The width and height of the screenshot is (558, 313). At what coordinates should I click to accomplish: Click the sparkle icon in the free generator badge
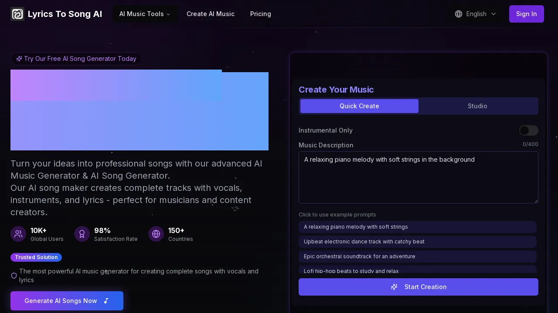pos(19,59)
